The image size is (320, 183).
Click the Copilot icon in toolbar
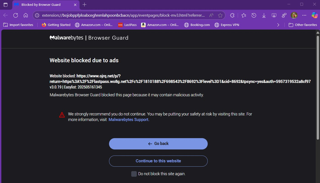[314, 15]
